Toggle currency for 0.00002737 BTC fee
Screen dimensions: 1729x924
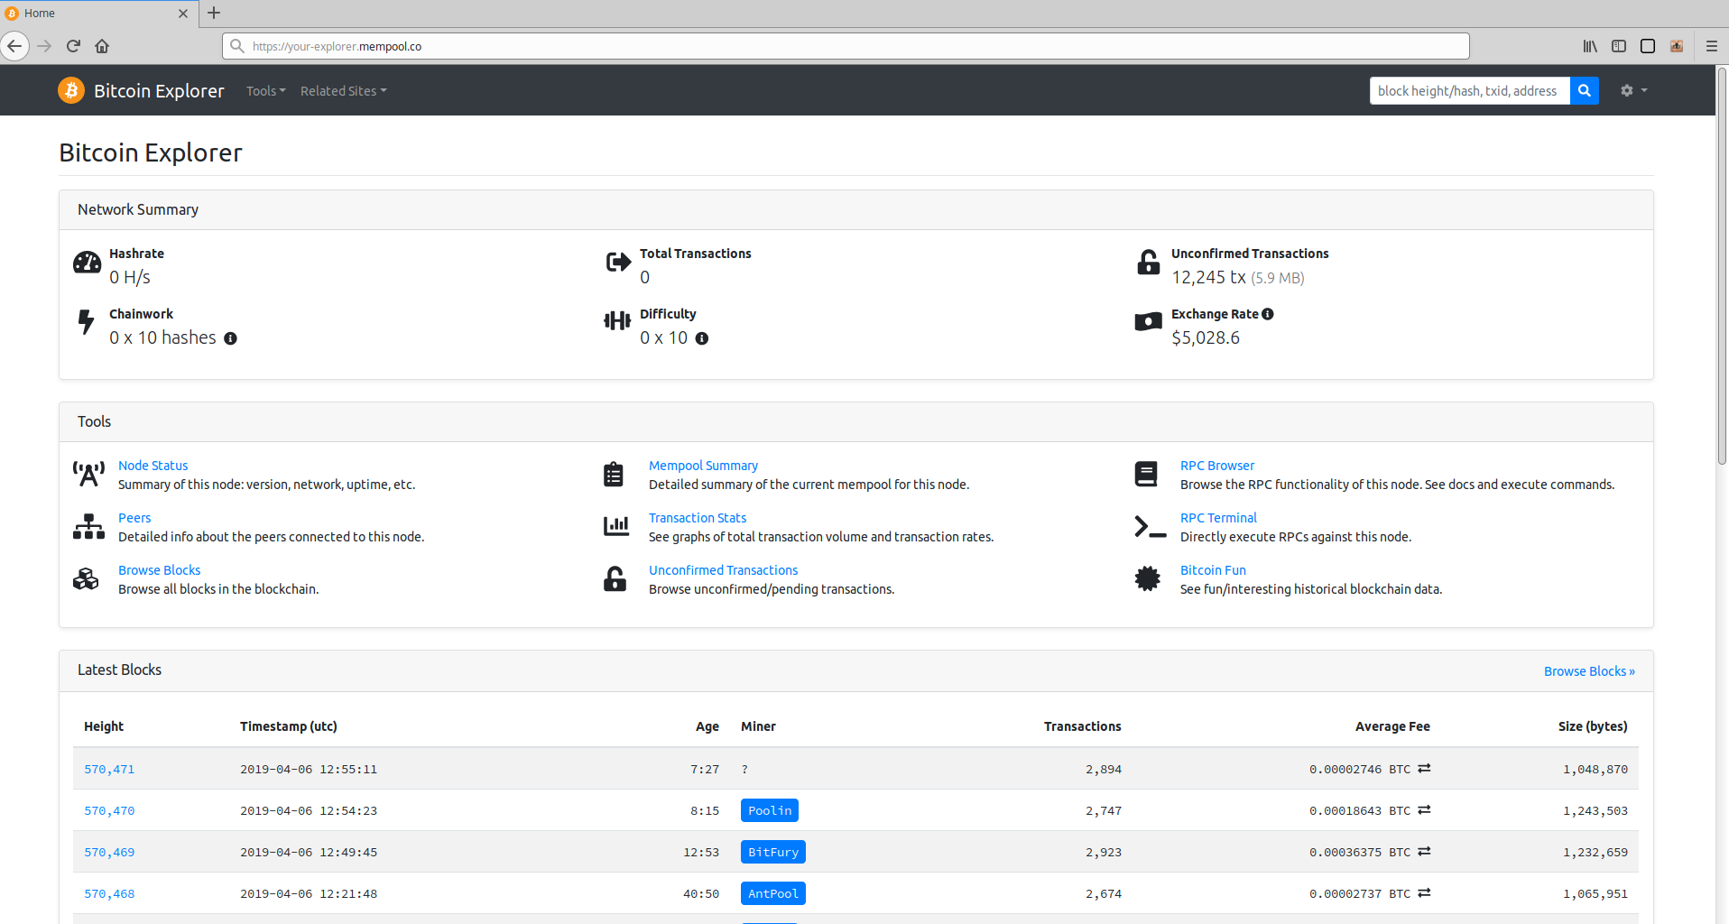click(1424, 893)
